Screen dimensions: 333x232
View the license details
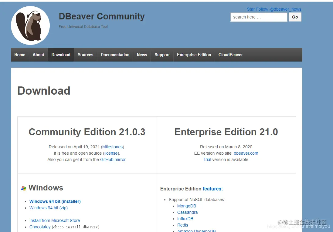[111, 153]
